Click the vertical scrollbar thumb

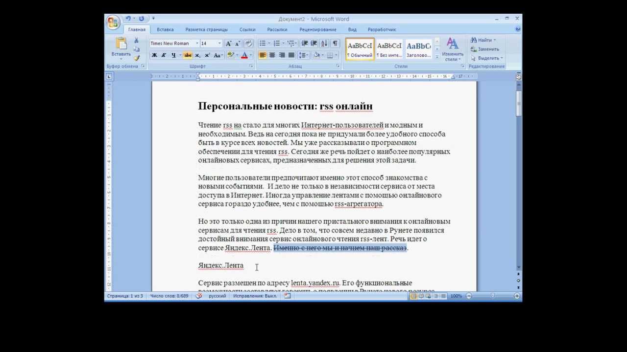(x=519, y=103)
